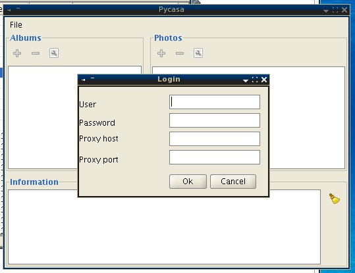Close the Login dialog window
The height and width of the screenshot is (273, 355).
(264, 80)
